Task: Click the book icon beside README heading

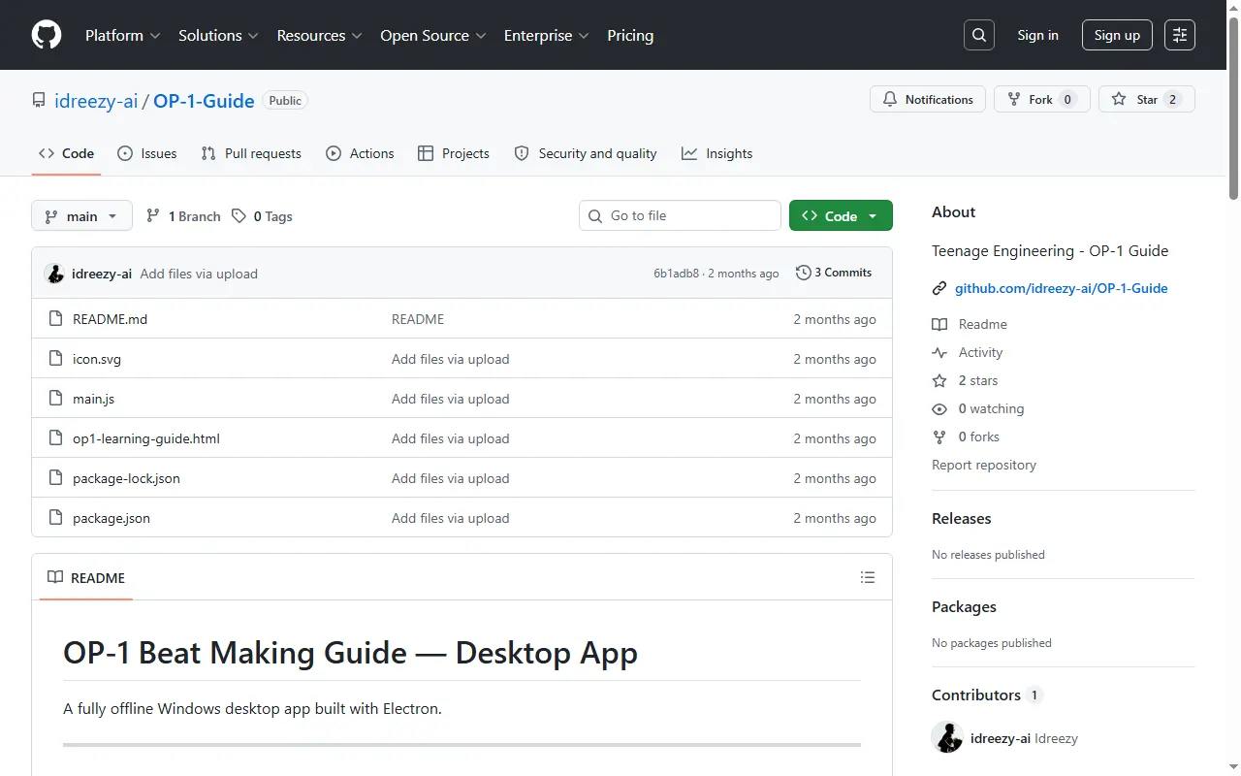Action: coord(55,577)
